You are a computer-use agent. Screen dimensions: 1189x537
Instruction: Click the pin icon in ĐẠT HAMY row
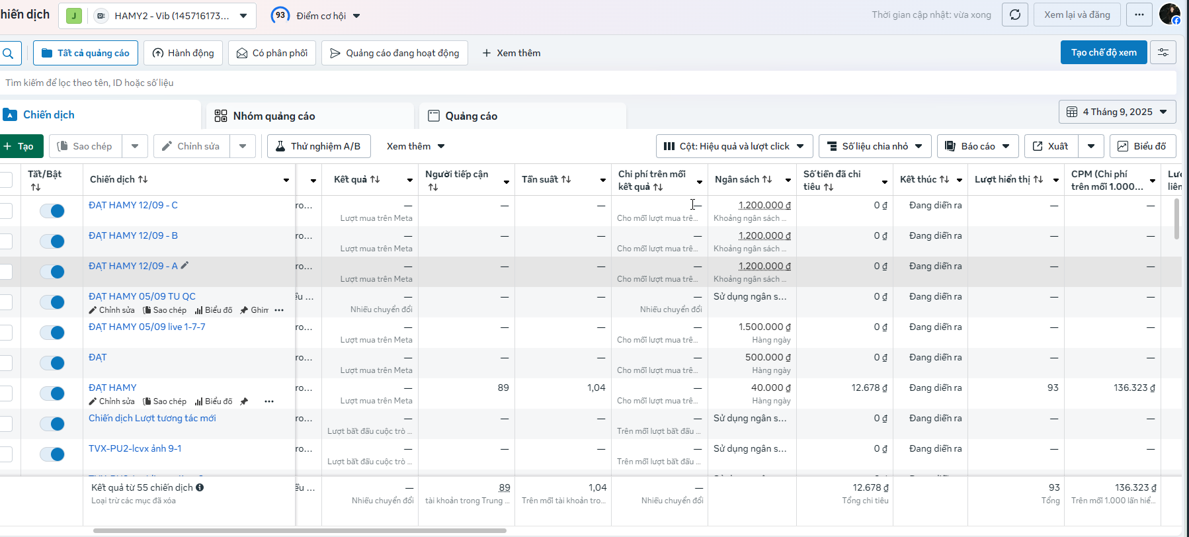pos(244,401)
